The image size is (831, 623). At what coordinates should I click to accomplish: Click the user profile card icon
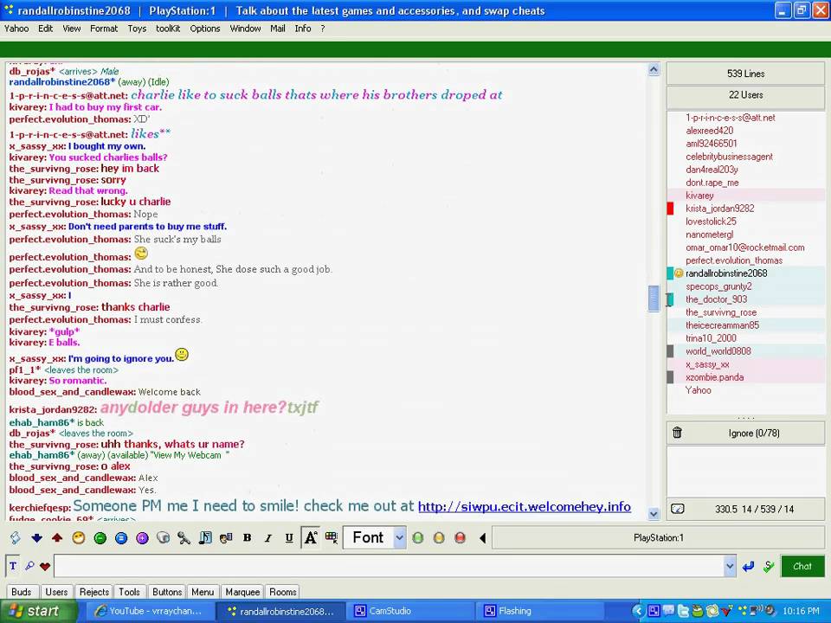pos(226,538)
